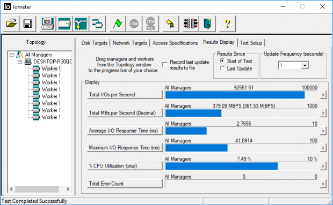Add a new network worker icon

pos(81,24)
